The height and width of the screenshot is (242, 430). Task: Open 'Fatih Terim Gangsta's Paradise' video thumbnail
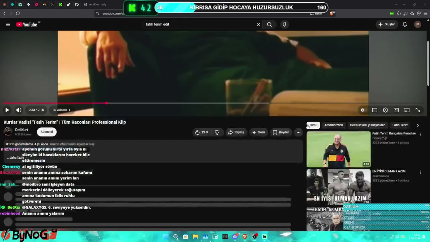click(339, 149)
